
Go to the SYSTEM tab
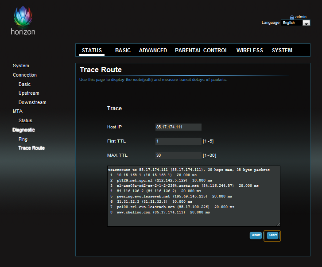coord(282,50)
